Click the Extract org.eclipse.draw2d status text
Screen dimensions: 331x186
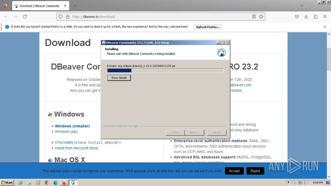[141, 66]
